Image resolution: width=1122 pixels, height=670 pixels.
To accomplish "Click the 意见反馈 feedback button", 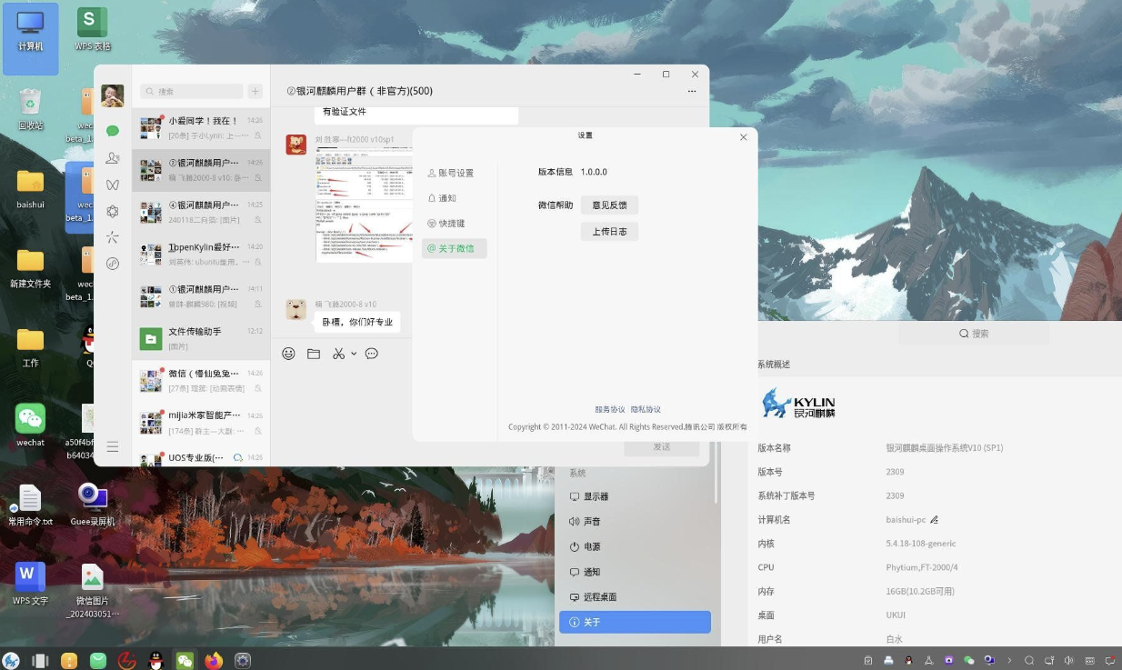I will (x=609, y=205).
